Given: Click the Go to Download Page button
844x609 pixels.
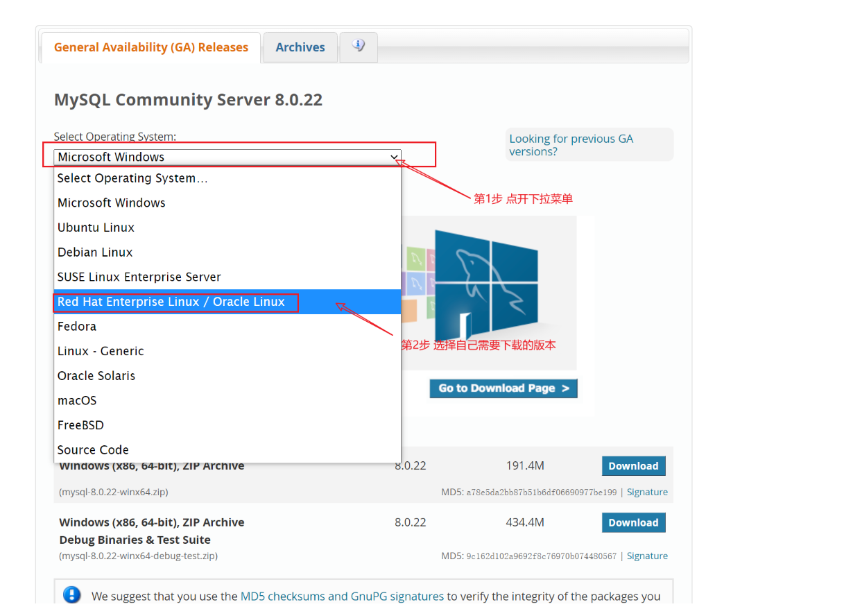Looking at the screenshot, I should pyautogui.click(x=503, y=388).
